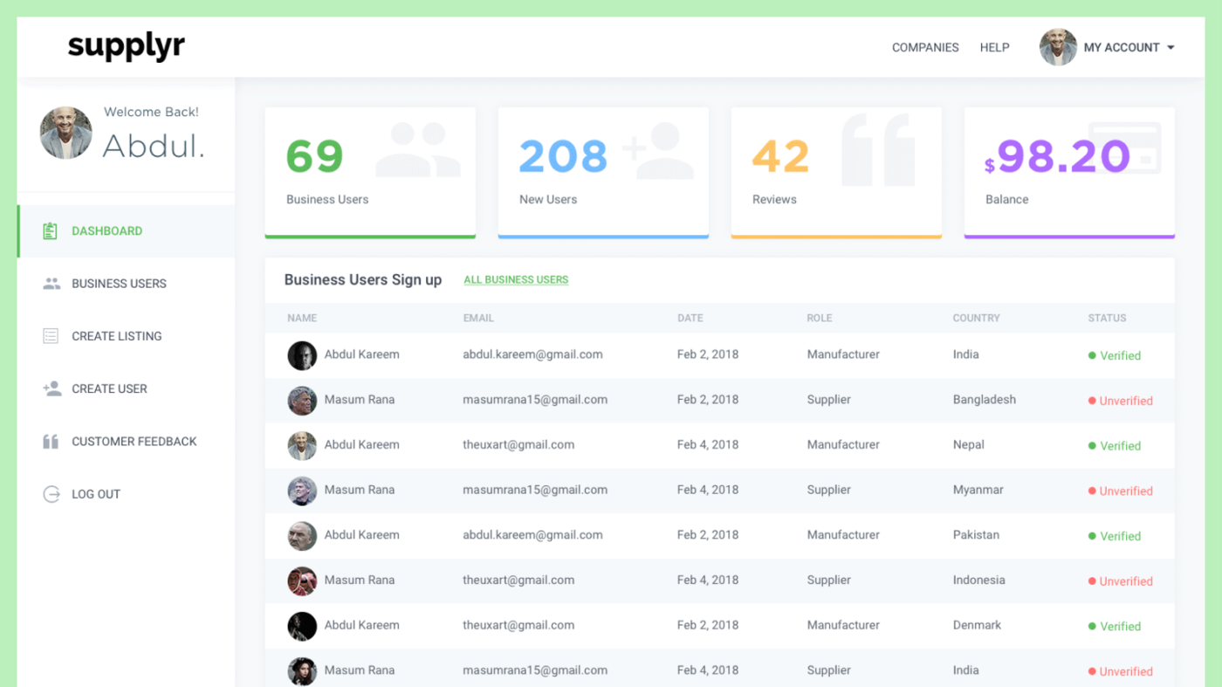This screenshot has height=687, width=1222.
Task: Open the Companies menu item
Action: coord(924,48)
